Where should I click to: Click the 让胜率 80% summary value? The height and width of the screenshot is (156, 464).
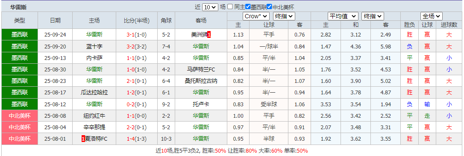click(251, 151)
